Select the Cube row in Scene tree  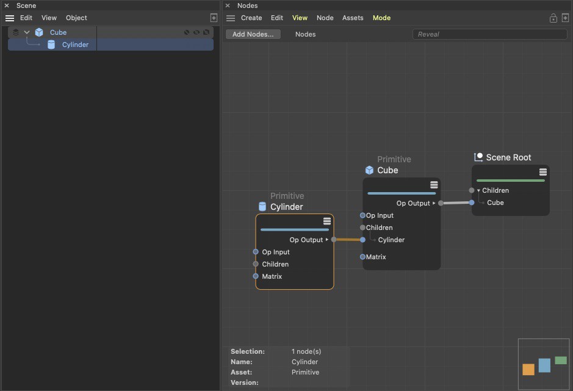tap(110, 32)
